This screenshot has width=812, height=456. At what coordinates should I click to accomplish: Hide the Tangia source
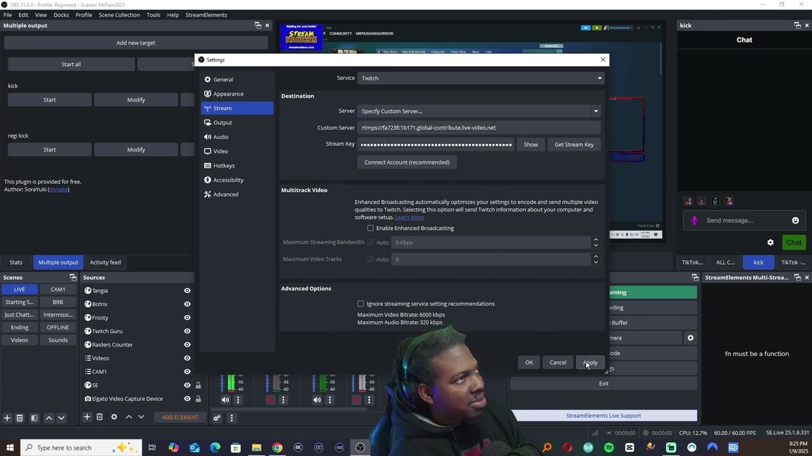coord(187,291)
